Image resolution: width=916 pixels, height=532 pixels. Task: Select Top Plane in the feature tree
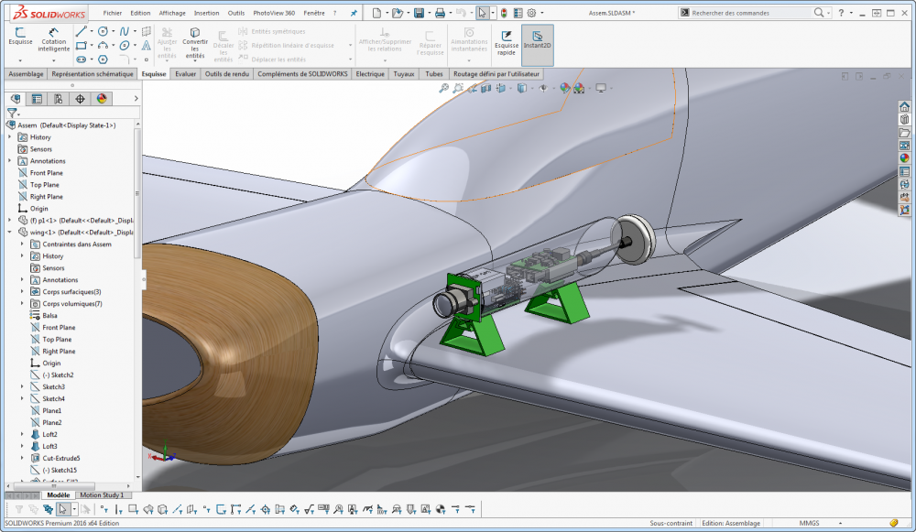click(44, 185)
